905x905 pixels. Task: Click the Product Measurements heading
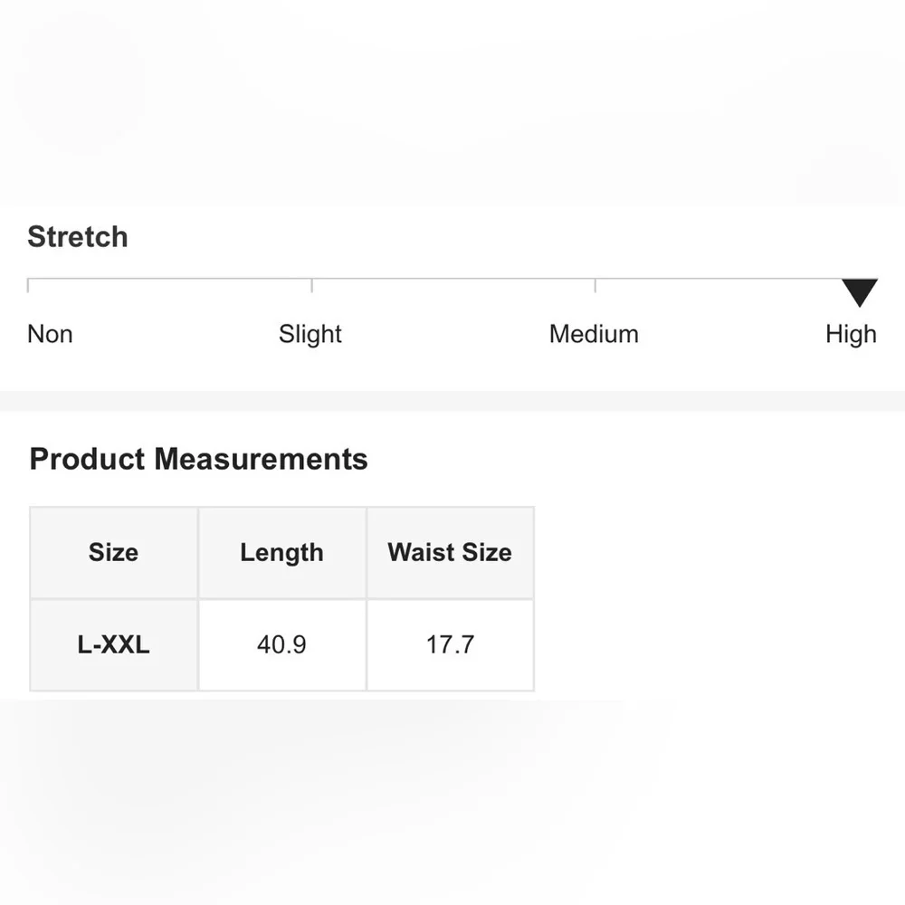[198, 459]
